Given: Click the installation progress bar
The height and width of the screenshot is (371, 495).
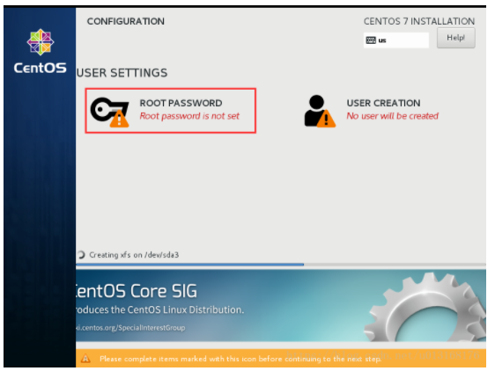Looking at the screenshot, I should (x=281, y=265).
